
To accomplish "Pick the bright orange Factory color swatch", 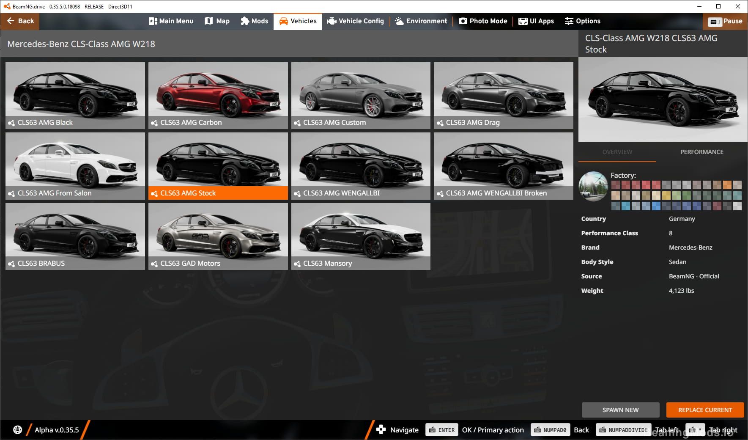I will click(727, 185).
